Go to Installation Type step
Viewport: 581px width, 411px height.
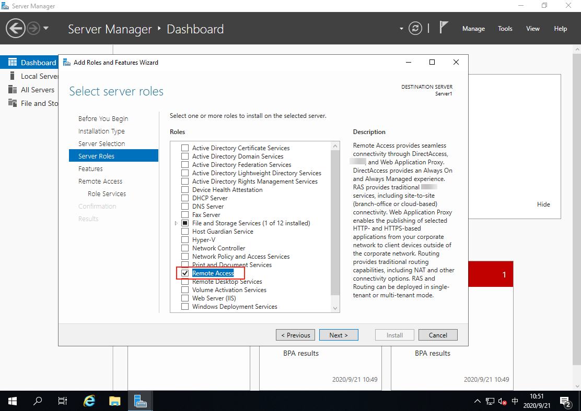click(x=101, y=131)
